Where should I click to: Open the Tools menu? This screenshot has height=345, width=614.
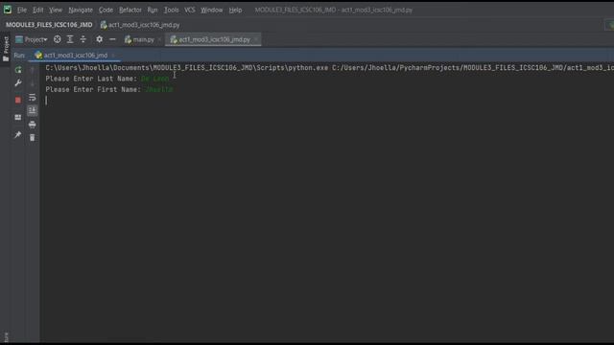coord(171,10)
